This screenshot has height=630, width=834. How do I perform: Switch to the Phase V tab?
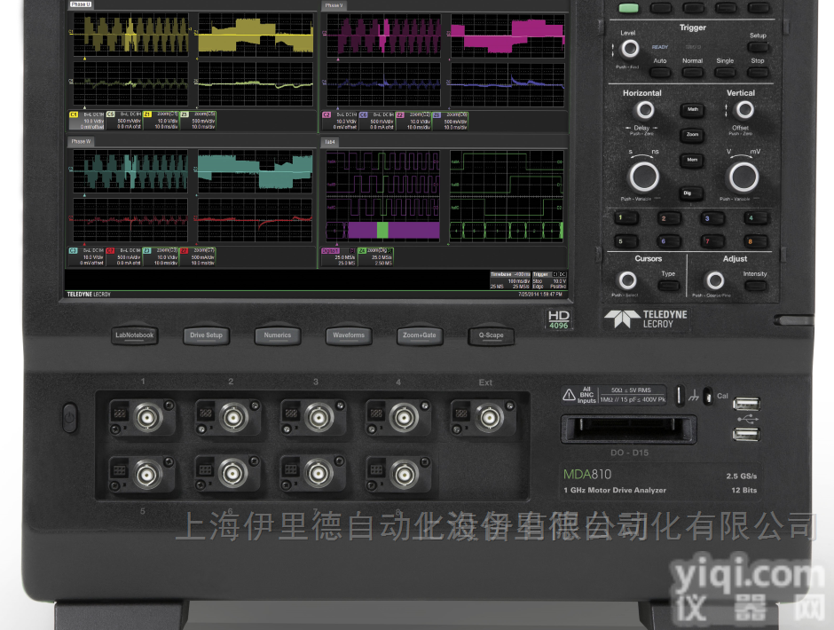point(334,5)
